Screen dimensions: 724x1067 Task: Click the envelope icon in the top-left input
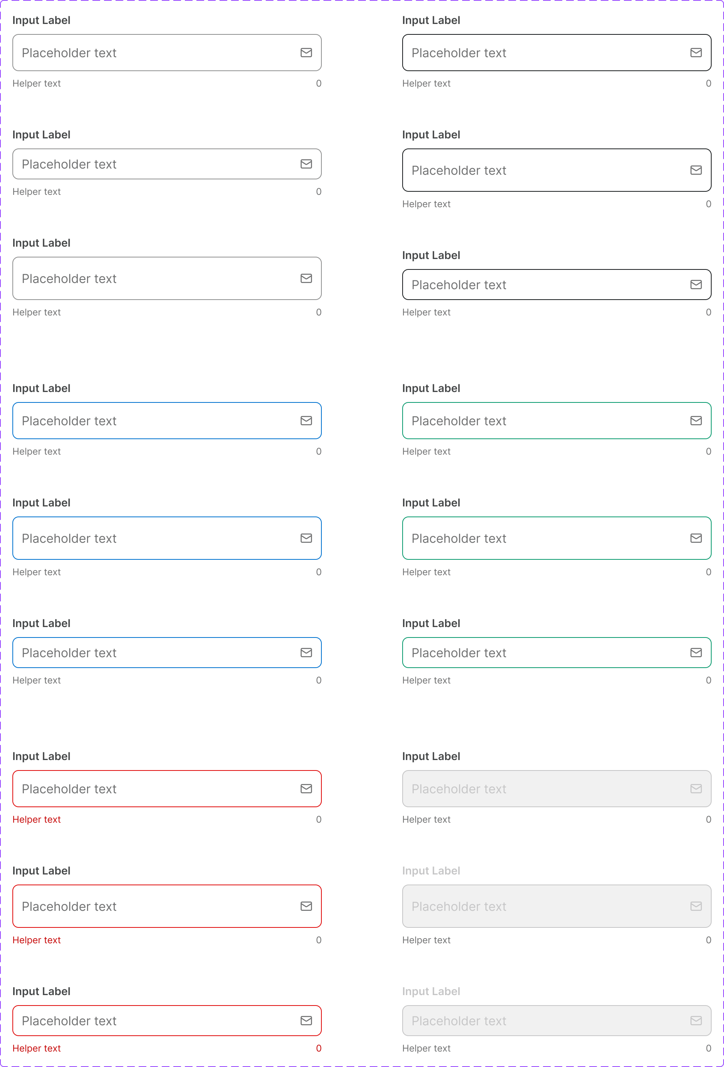point(306,53)
